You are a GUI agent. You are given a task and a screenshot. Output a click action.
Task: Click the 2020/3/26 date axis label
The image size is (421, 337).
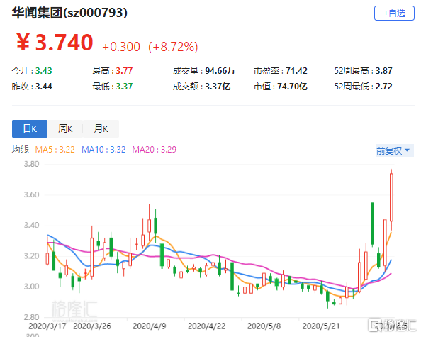pos(92,326)
